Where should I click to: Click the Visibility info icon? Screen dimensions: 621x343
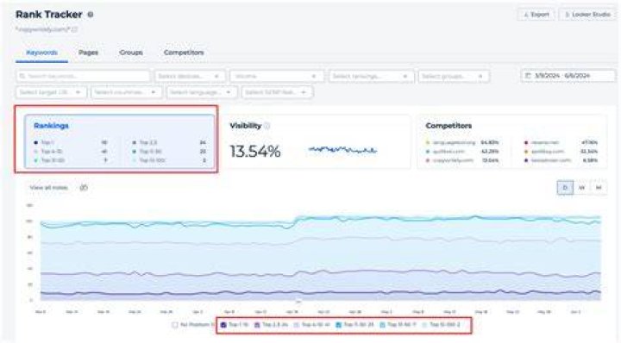[267, 126]
